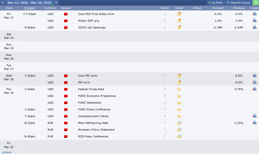Show graph for Main Refinancing Rate
Image resolution: width=259 pixels, height=154 pixels.
coord(254,123)
